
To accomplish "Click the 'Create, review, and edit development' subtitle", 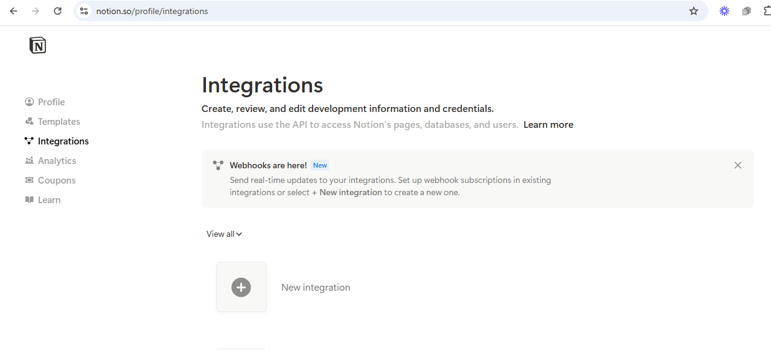I will coord(348,108).
